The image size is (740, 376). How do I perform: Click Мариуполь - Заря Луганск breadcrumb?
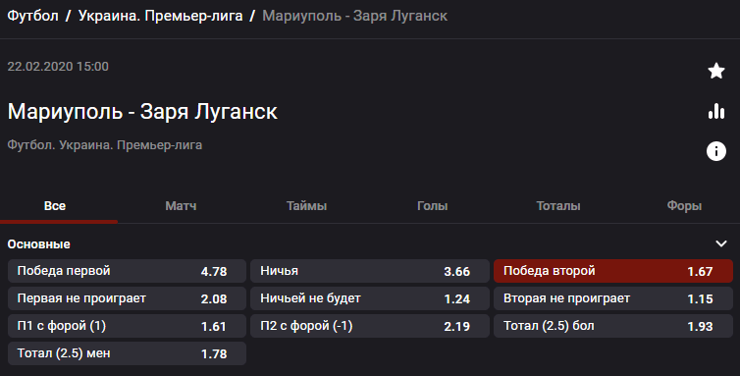point(354,16)
